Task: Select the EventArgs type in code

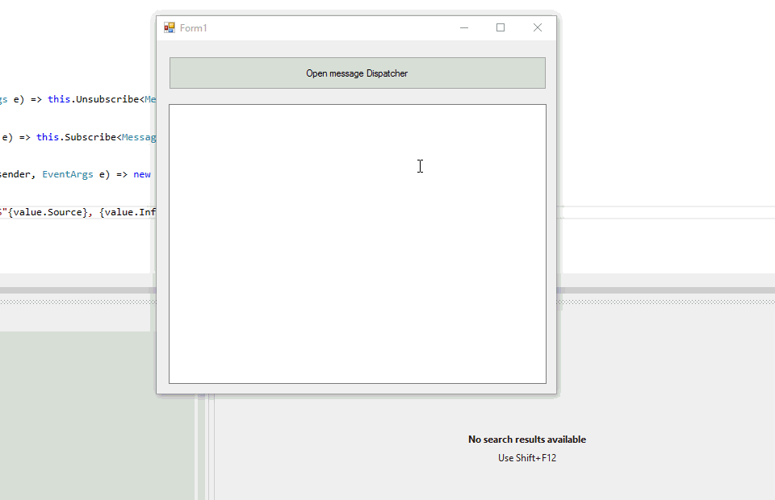Action: coord(68,174)
